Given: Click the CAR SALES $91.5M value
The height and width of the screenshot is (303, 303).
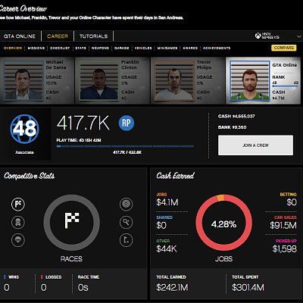Looking at the screenshot, I should (283, 225).
